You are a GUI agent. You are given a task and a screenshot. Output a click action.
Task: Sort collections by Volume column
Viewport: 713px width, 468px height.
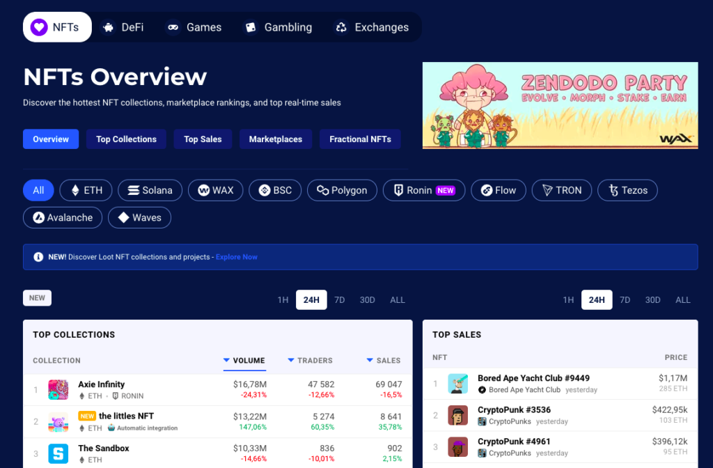coord(244,360)
